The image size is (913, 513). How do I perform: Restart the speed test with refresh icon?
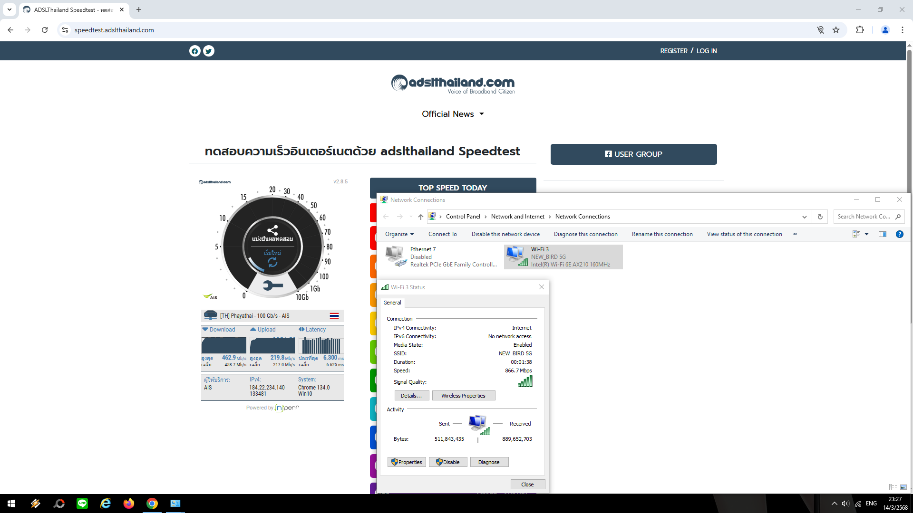pyautogui.click(x=272, y=262)
